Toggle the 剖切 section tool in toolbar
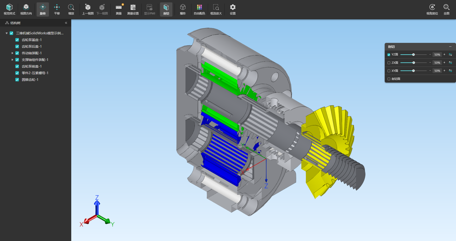The width and height of the screenshot is (456, 241). pyautogui.click(x=166, y=9)
